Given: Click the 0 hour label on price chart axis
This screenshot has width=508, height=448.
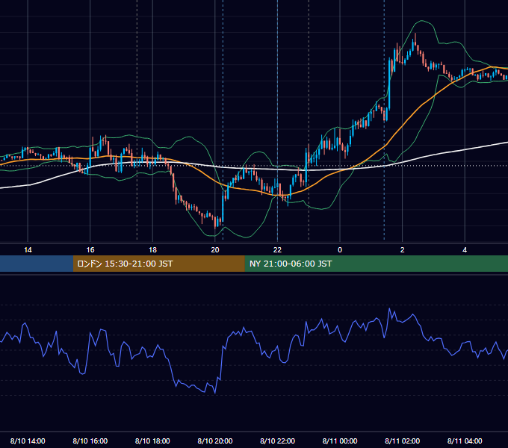Looking at the screenshot, I should 340,250.
